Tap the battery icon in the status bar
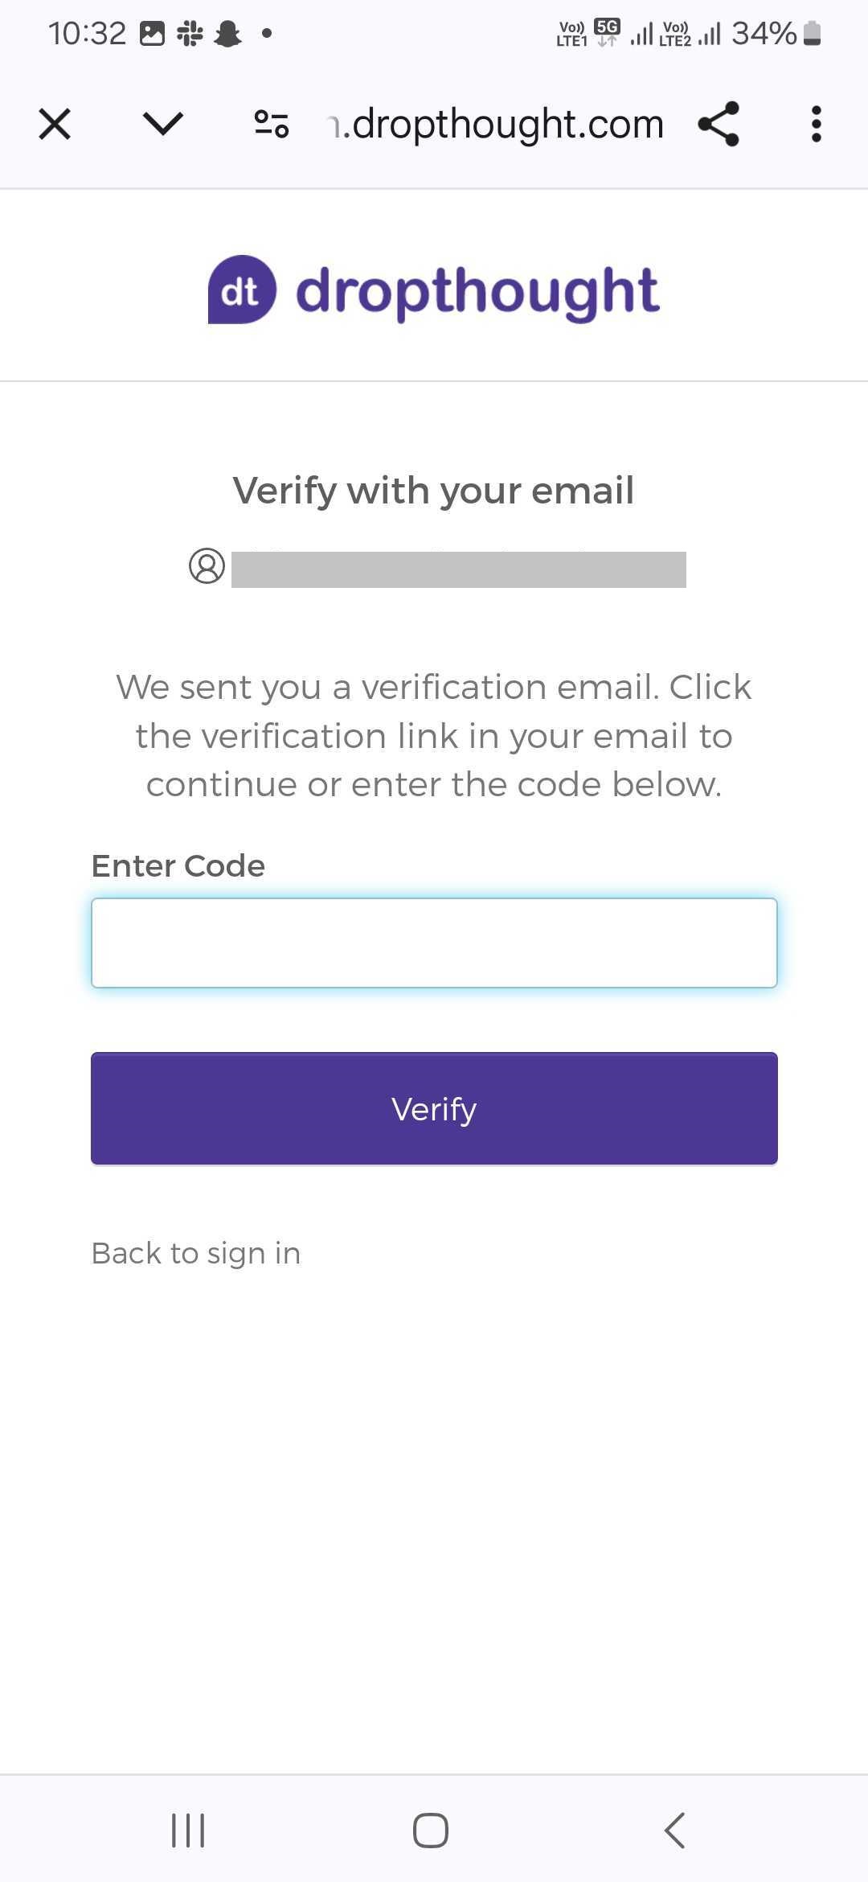The image size is (868, 1882). click(x=812, y=32)
